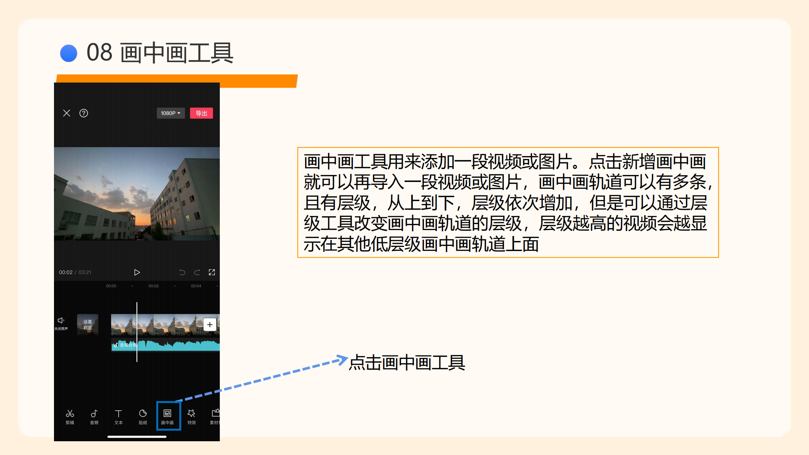Redo the last edit

point(197,272)
